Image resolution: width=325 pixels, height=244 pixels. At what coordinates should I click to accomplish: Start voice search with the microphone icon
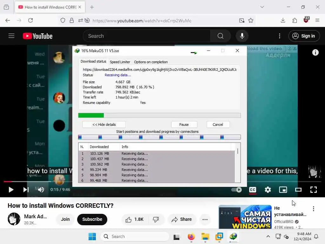tap(242, 36)
